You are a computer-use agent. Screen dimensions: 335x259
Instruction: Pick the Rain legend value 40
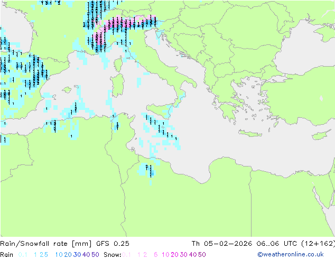(86, 255)
